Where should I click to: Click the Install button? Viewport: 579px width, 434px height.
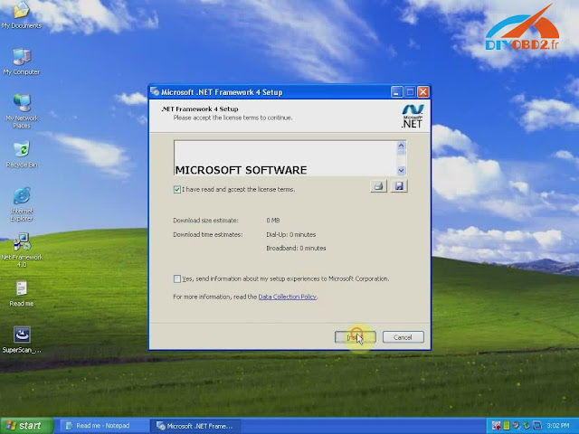pos(356,337)
